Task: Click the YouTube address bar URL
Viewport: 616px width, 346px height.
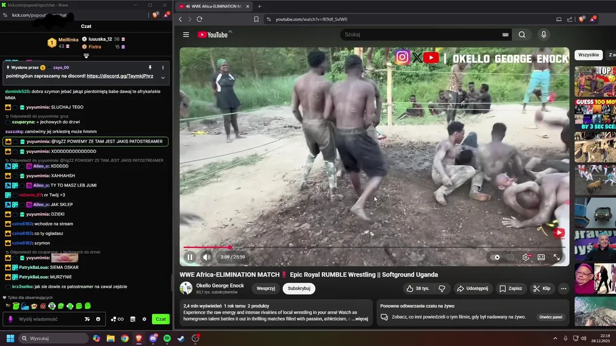Action: coord(311,19)
